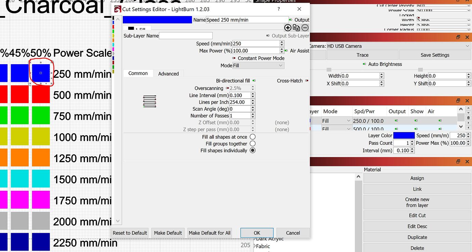This screenshot has height=252, width=472.
Task: Toggle Constant Power Mode
Action: click(233, 58)
